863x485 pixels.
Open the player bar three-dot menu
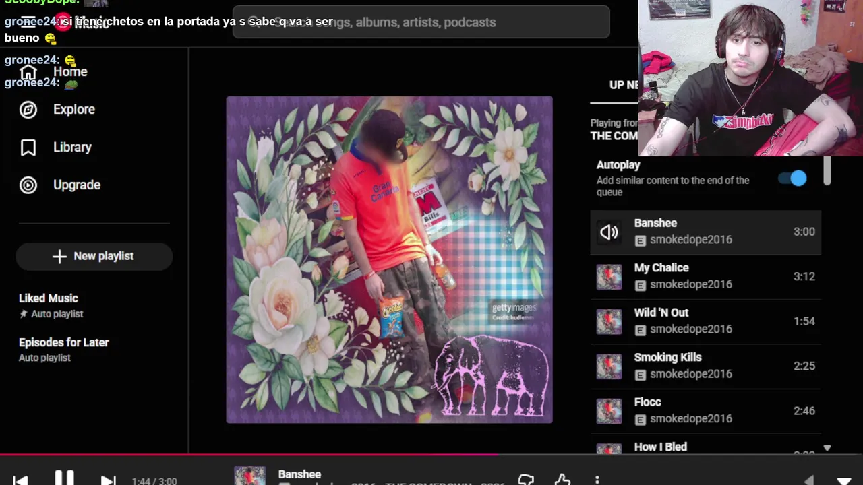point(597,480)
